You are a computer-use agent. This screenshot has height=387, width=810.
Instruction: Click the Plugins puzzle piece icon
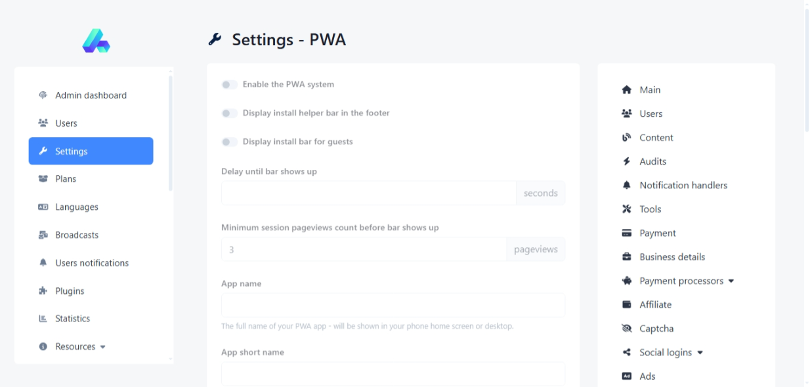point(43,291)
